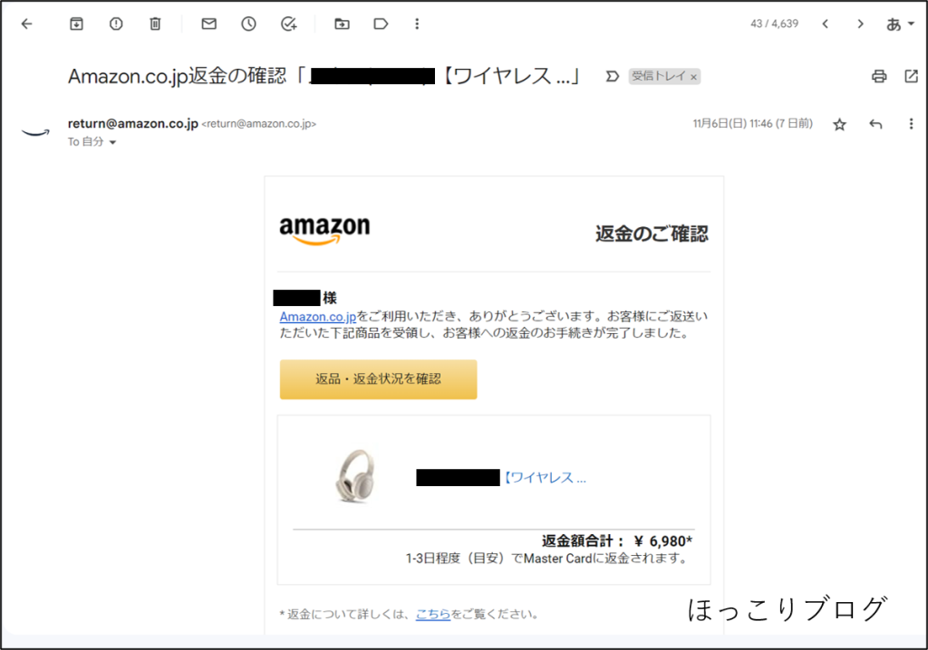Snooze the email with the clock icon
Screen dimensions: 928x650
pyautogui.click(x=248, y=24)
